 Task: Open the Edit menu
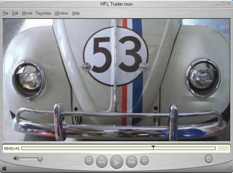coord(15,13)
